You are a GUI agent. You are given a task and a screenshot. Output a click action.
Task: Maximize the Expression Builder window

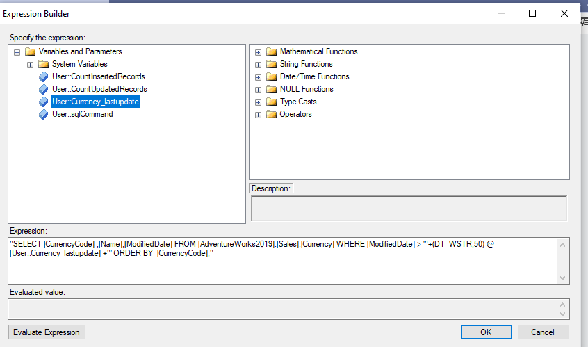(532, 13)
